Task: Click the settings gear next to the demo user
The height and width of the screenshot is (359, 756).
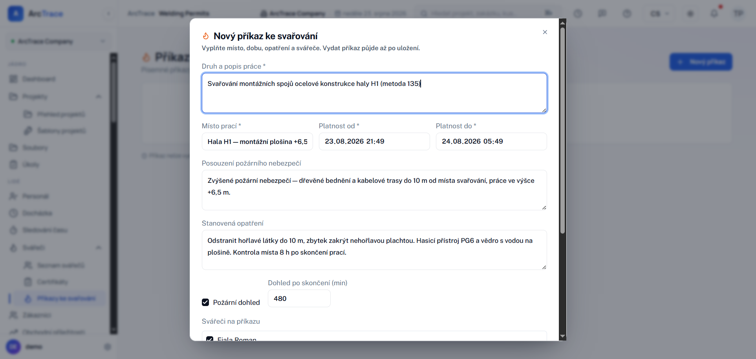Action: [107, 347]
